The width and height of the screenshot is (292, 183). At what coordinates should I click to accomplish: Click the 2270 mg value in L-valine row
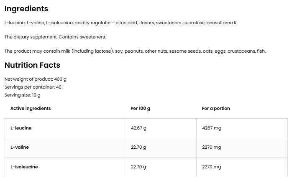(211, 147)
